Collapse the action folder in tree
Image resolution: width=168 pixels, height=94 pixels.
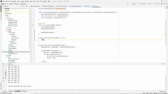9,34
